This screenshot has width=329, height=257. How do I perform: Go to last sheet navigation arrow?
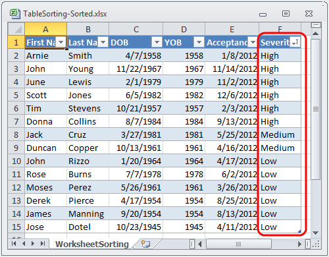pos(43,244)
